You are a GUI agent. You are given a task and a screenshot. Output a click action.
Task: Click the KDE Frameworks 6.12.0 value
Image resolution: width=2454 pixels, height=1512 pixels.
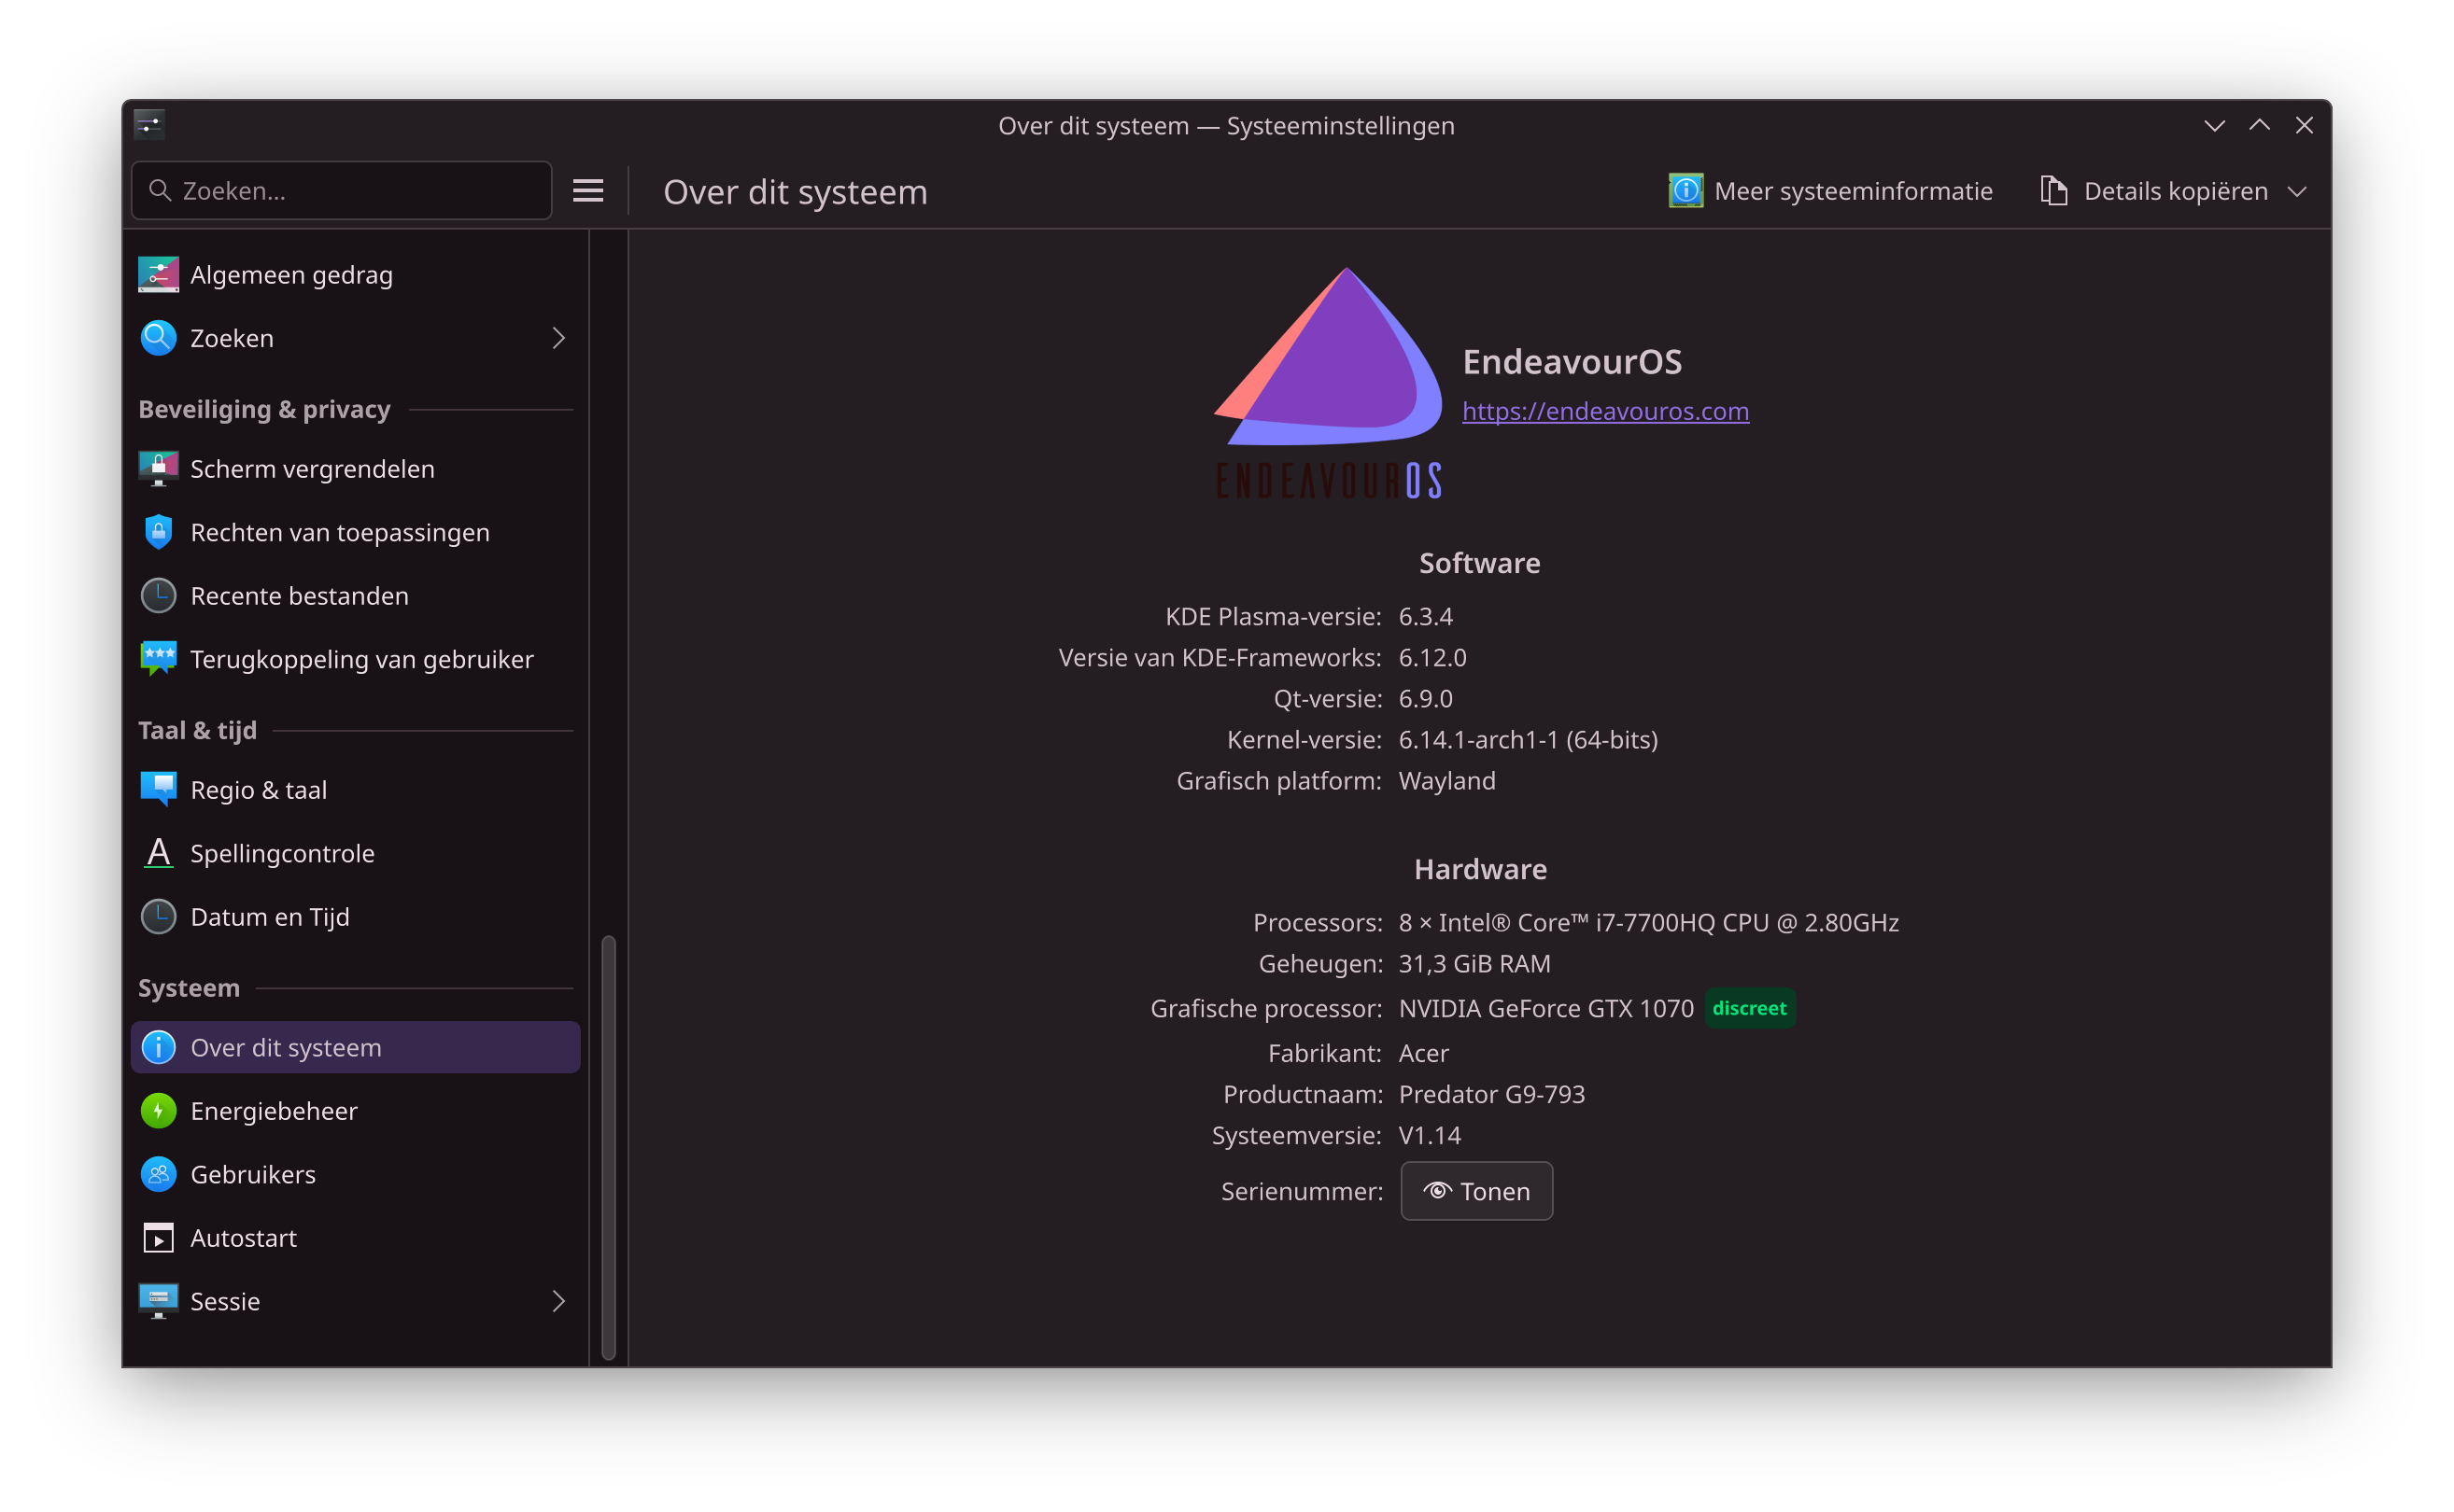click(x=1432, y=658)
